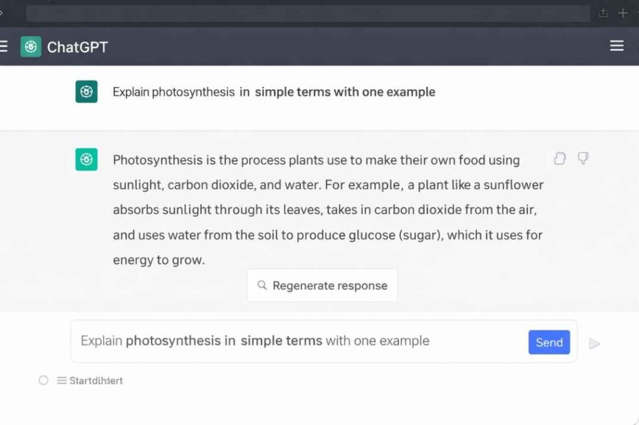Viewport: 639px width, 425px height.
Task: Copy the ChatGPT response to clipboard
Action: [x=559, y=159]
